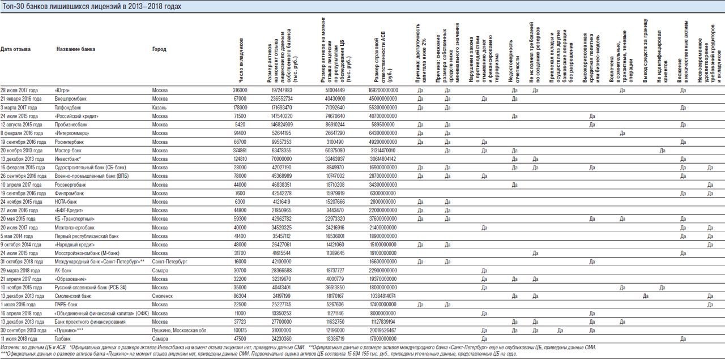Click the city cell Казань
Screen dimensions: 725x359
tap(159, 107)
